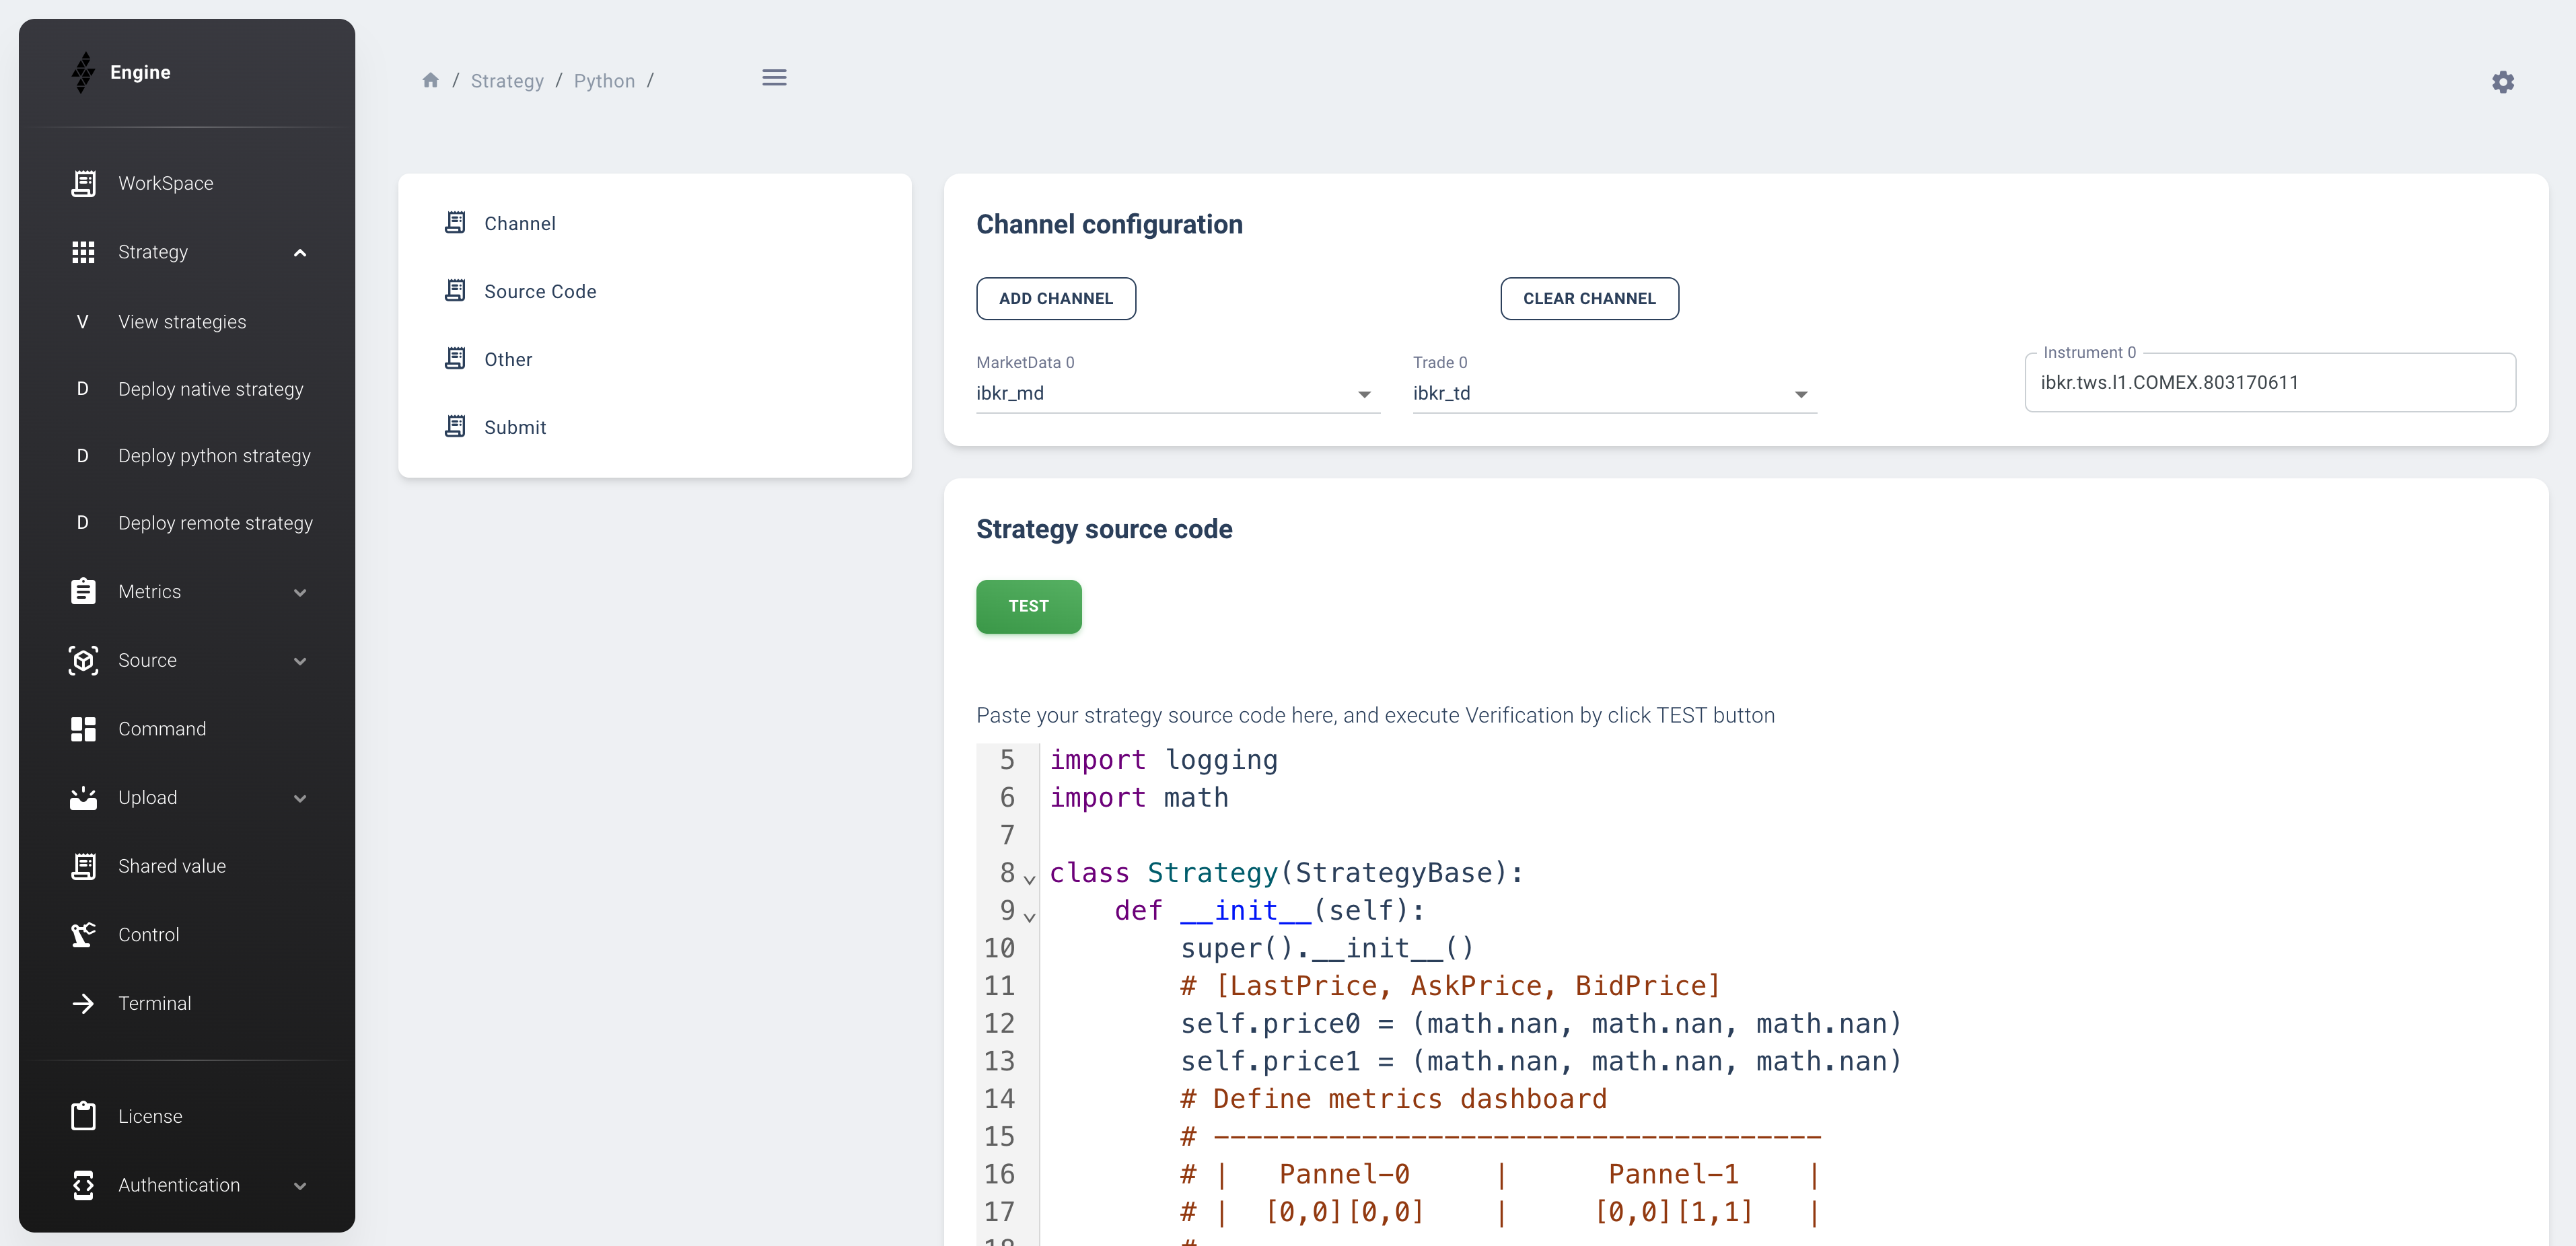Open the WorkSpace label
The image size is (2576, 1246).
[165, 183]
